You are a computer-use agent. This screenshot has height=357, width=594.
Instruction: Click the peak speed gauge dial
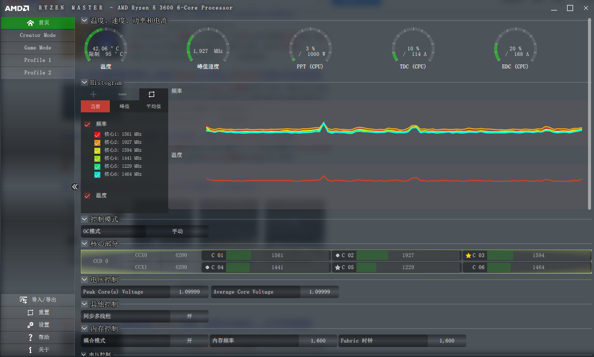click(x=208, y=45)
